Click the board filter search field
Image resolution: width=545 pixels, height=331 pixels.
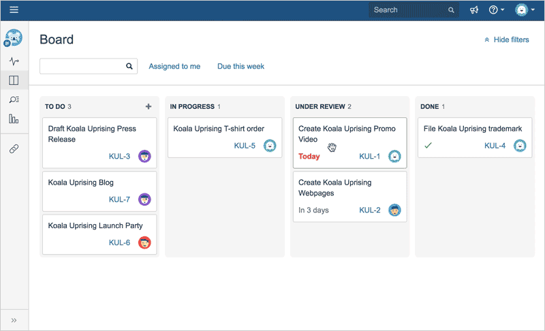tap(82, 66)
